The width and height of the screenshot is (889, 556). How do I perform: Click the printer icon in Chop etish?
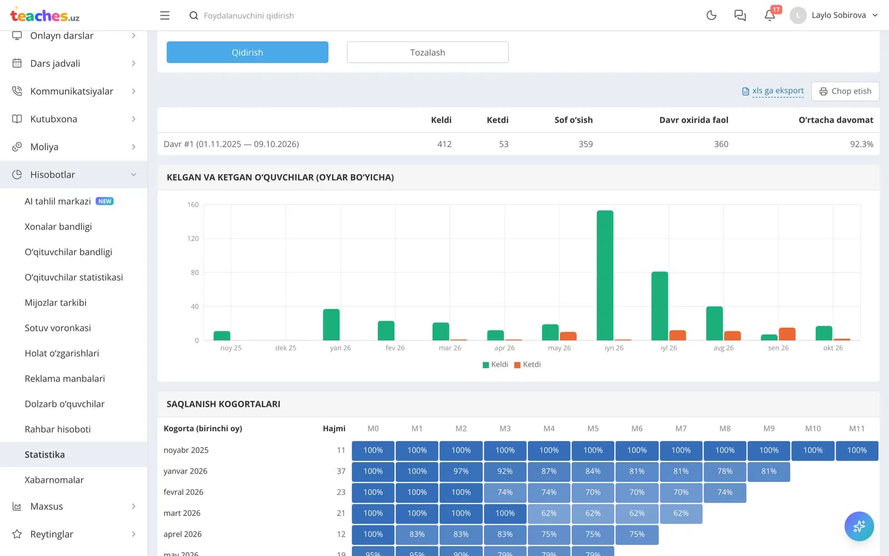(x=823, y=91)
